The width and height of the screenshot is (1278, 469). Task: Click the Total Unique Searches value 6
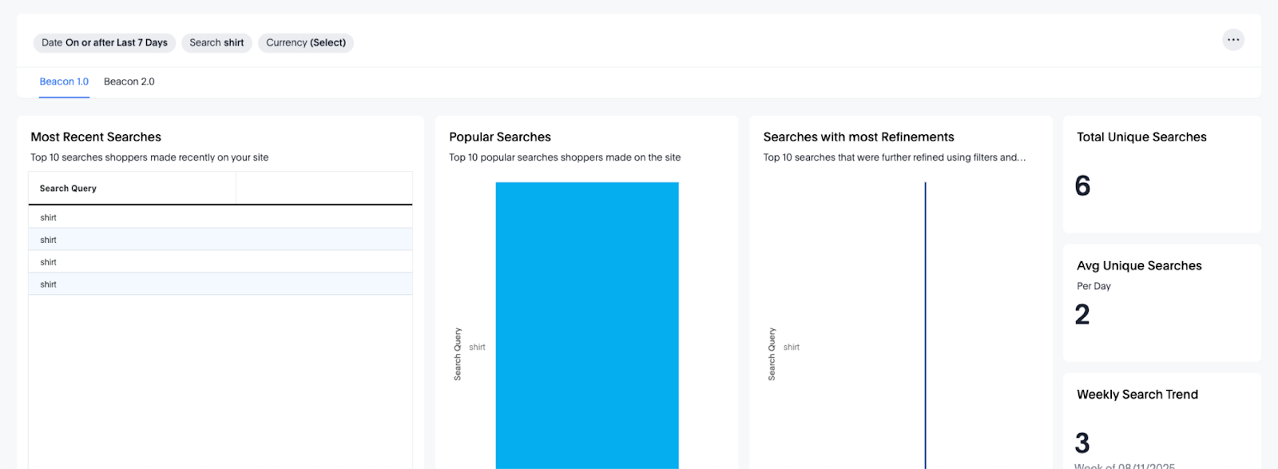tap(1082, 186)
